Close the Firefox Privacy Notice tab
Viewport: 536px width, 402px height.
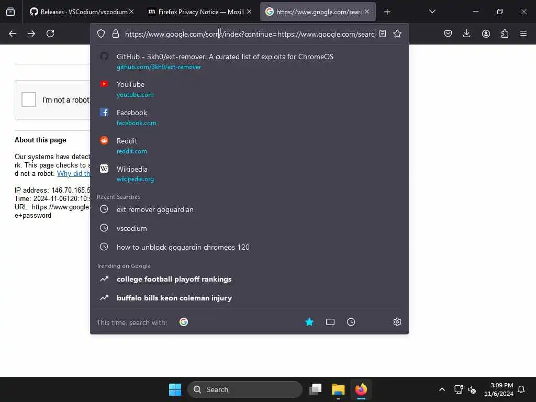coord(249,12)
